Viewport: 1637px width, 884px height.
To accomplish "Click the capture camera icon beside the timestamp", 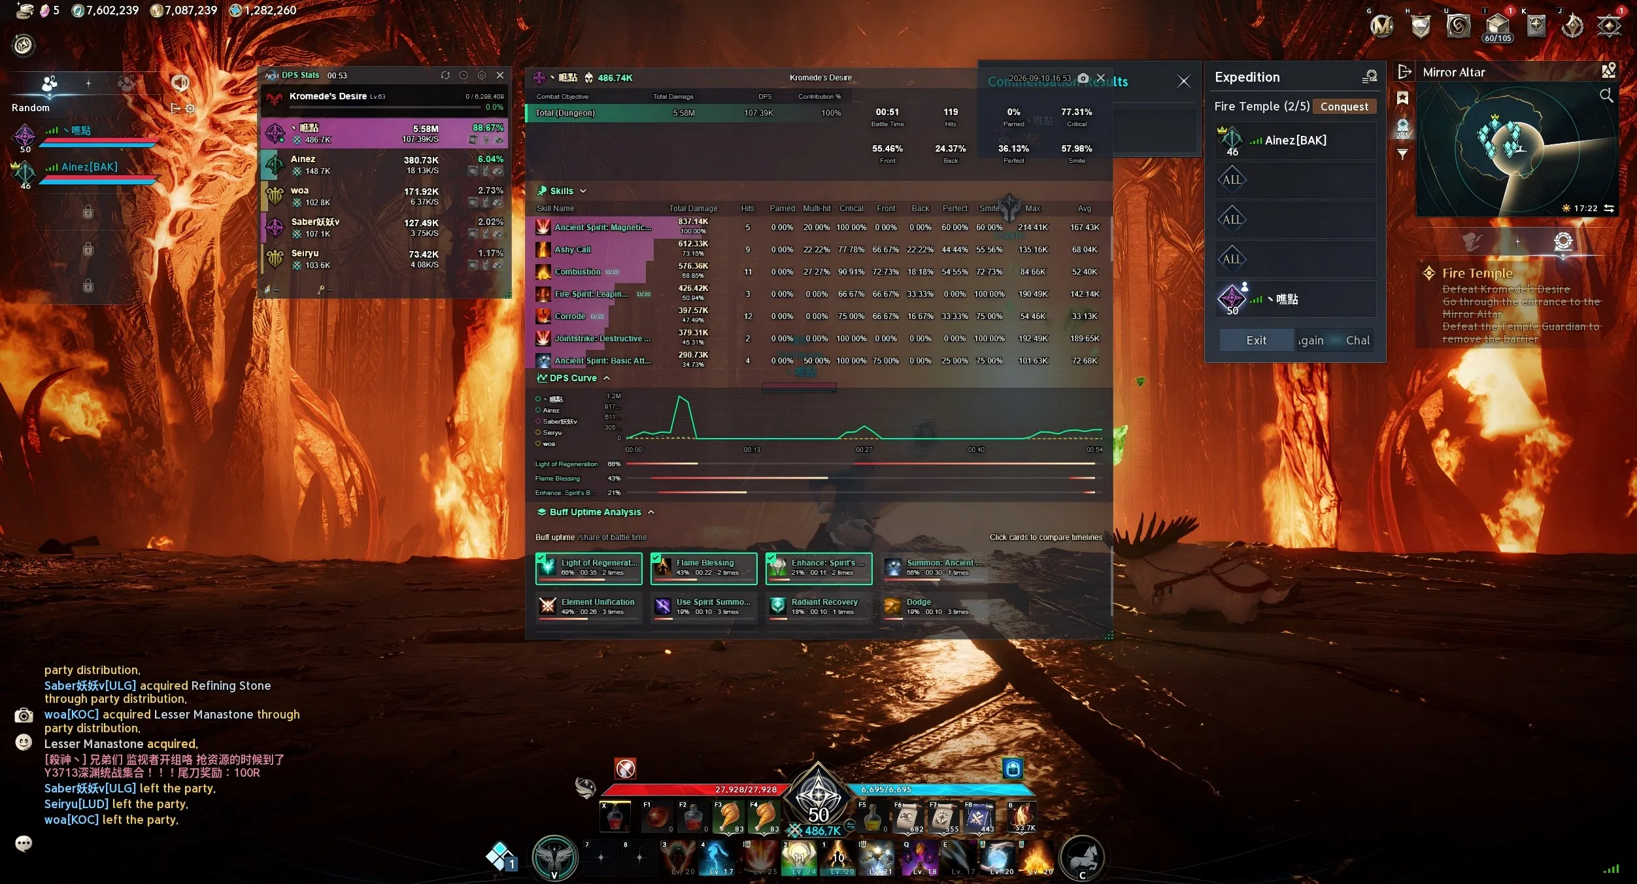I will click(x=1083, y=78).
